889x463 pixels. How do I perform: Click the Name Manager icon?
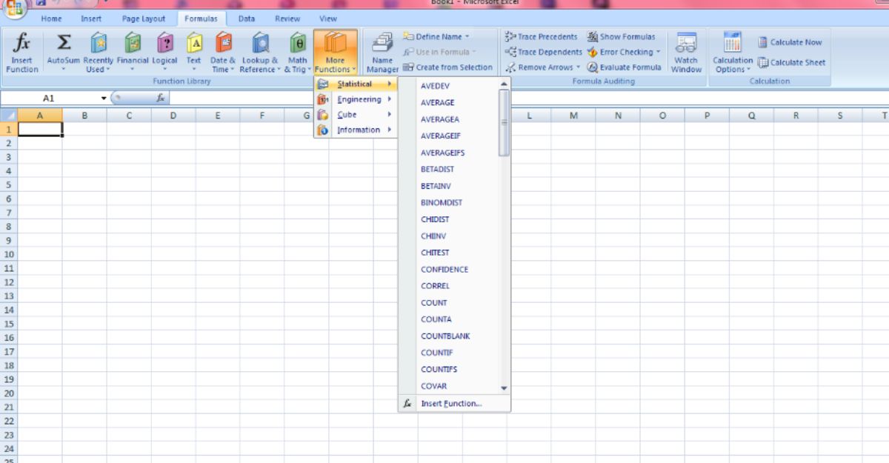pos(382,50)
